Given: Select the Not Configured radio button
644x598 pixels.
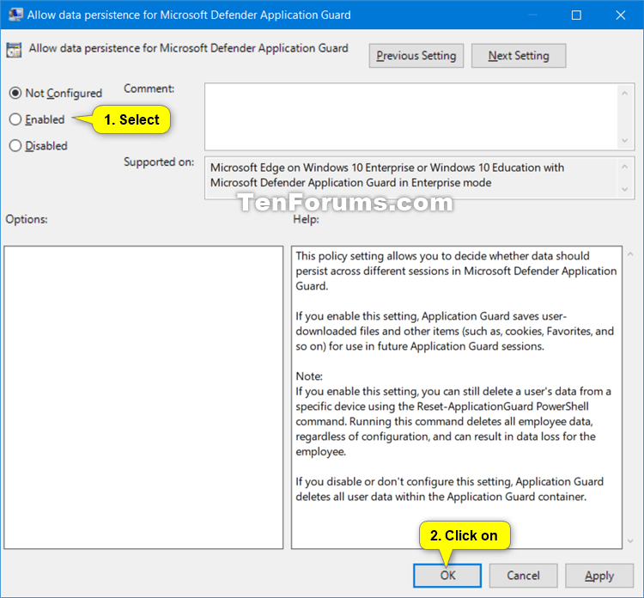Looking at the screenshot, I should point(15,94).
